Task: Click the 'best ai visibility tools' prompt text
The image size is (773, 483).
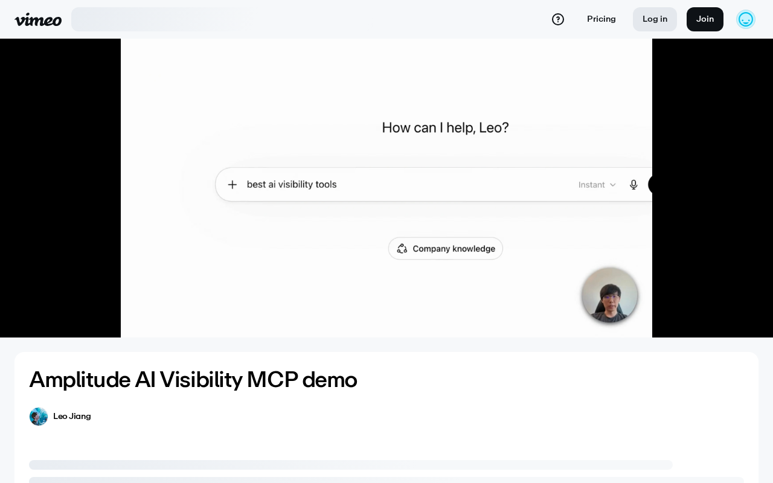Action: 292,185
